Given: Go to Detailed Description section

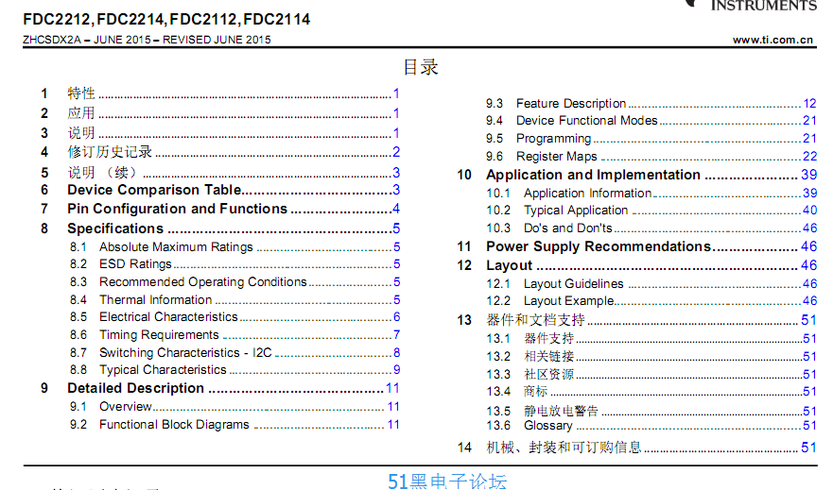Looking at the screenshot, I should click(x=135, y=388).
